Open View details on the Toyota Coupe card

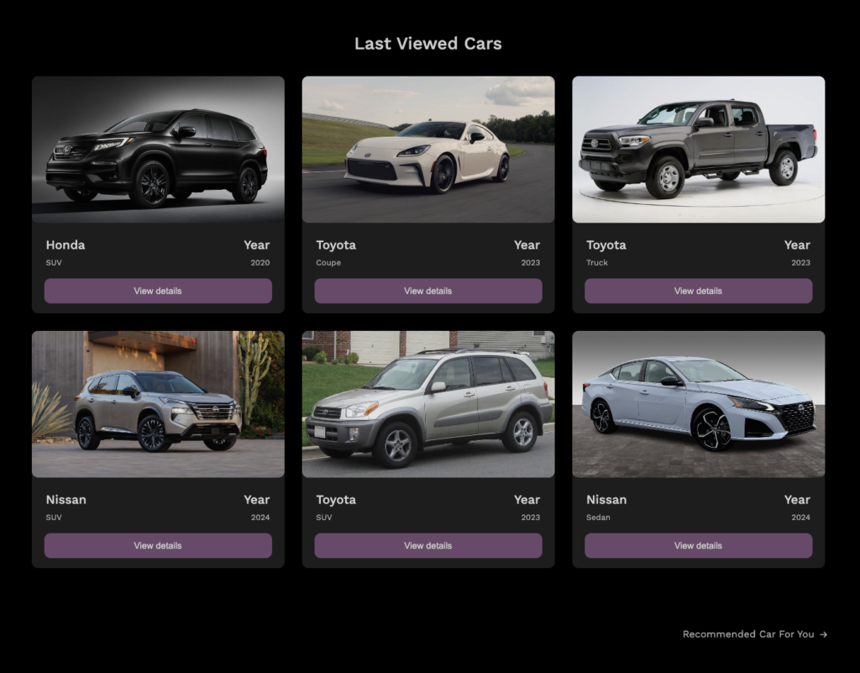point(428,291)
